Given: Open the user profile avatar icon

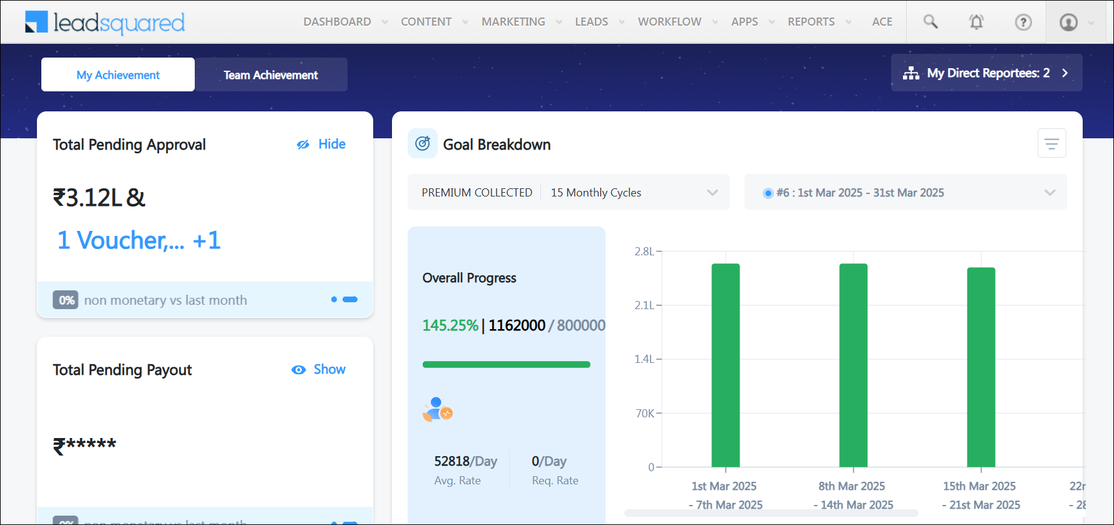Looking at the screenshot, I should (x=1068, y=23).
